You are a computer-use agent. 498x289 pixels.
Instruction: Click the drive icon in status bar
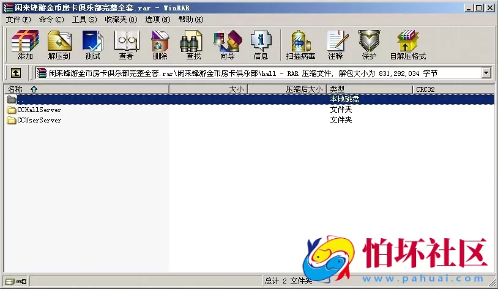[10, 281]
